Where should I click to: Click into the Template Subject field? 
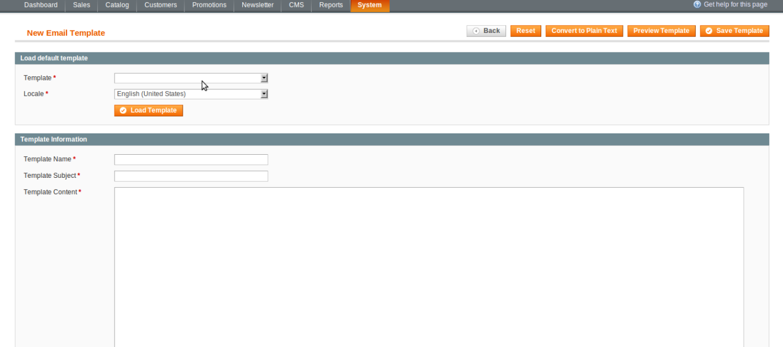191,176
